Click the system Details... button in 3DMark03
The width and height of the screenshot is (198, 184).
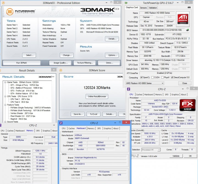[x=112, y=39]
